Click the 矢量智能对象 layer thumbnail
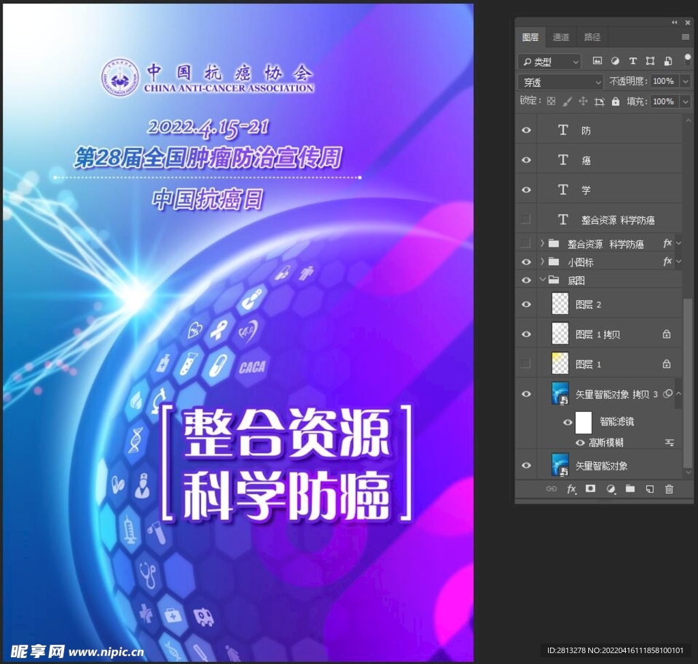 [x=559, y=466]
